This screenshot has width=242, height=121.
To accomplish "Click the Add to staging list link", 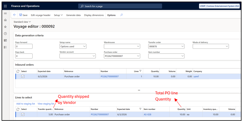I will 26,104.
